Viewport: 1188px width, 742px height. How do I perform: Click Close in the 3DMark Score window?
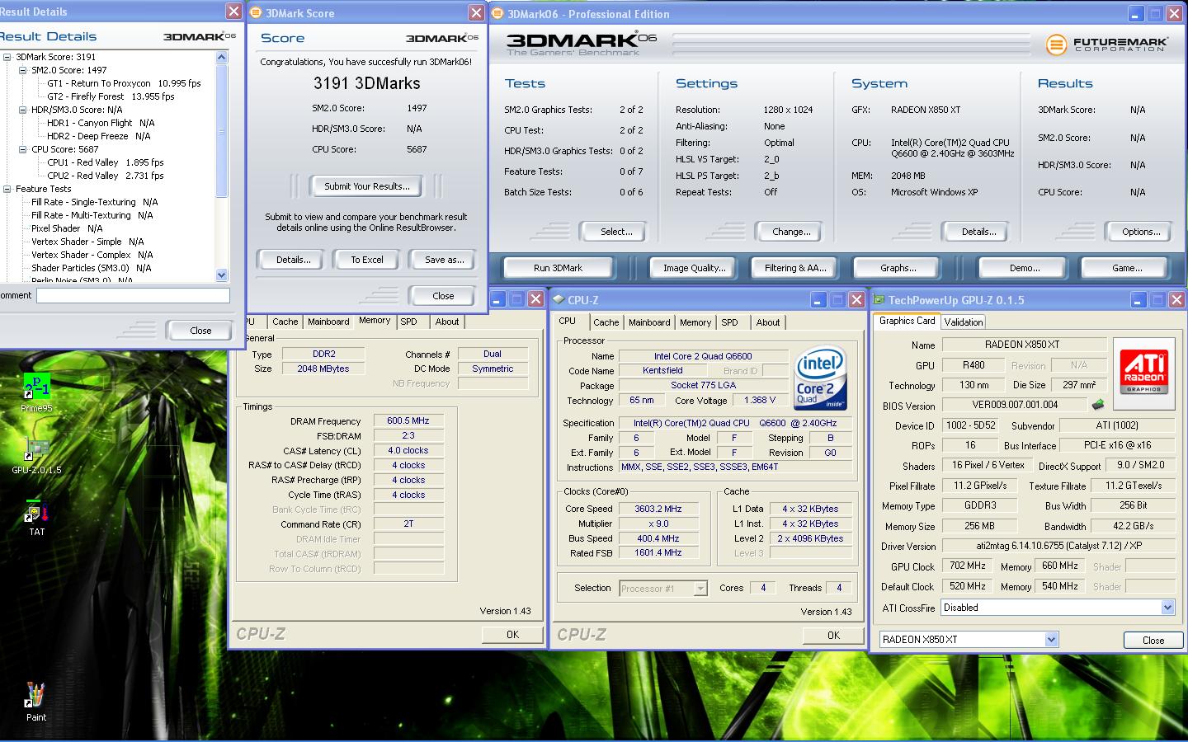(443, 296)
